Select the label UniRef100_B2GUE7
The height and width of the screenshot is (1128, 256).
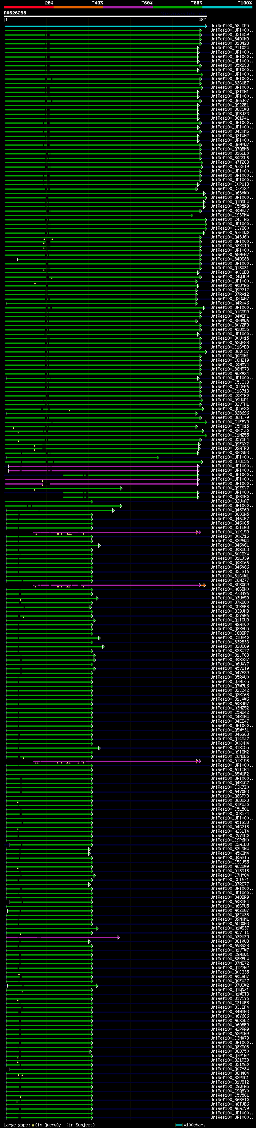(x=230, y=83)
